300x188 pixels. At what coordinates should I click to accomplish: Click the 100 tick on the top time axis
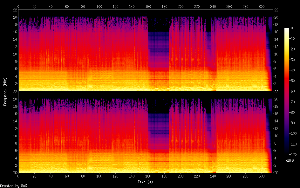coord(99,6)
